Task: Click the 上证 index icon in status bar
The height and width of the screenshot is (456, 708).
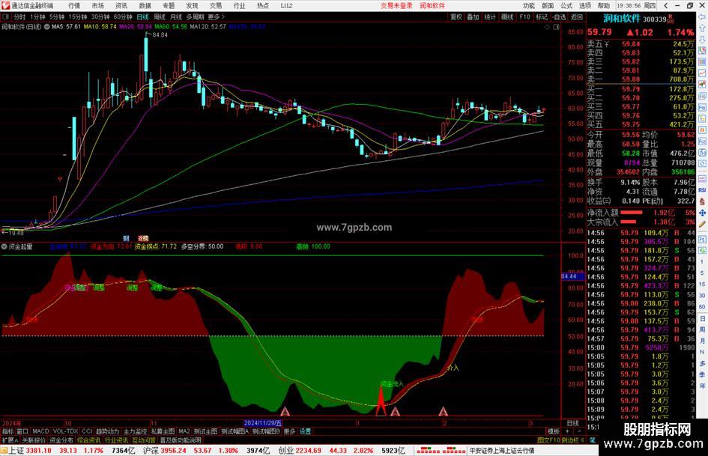Action: [x=4, y=451]
